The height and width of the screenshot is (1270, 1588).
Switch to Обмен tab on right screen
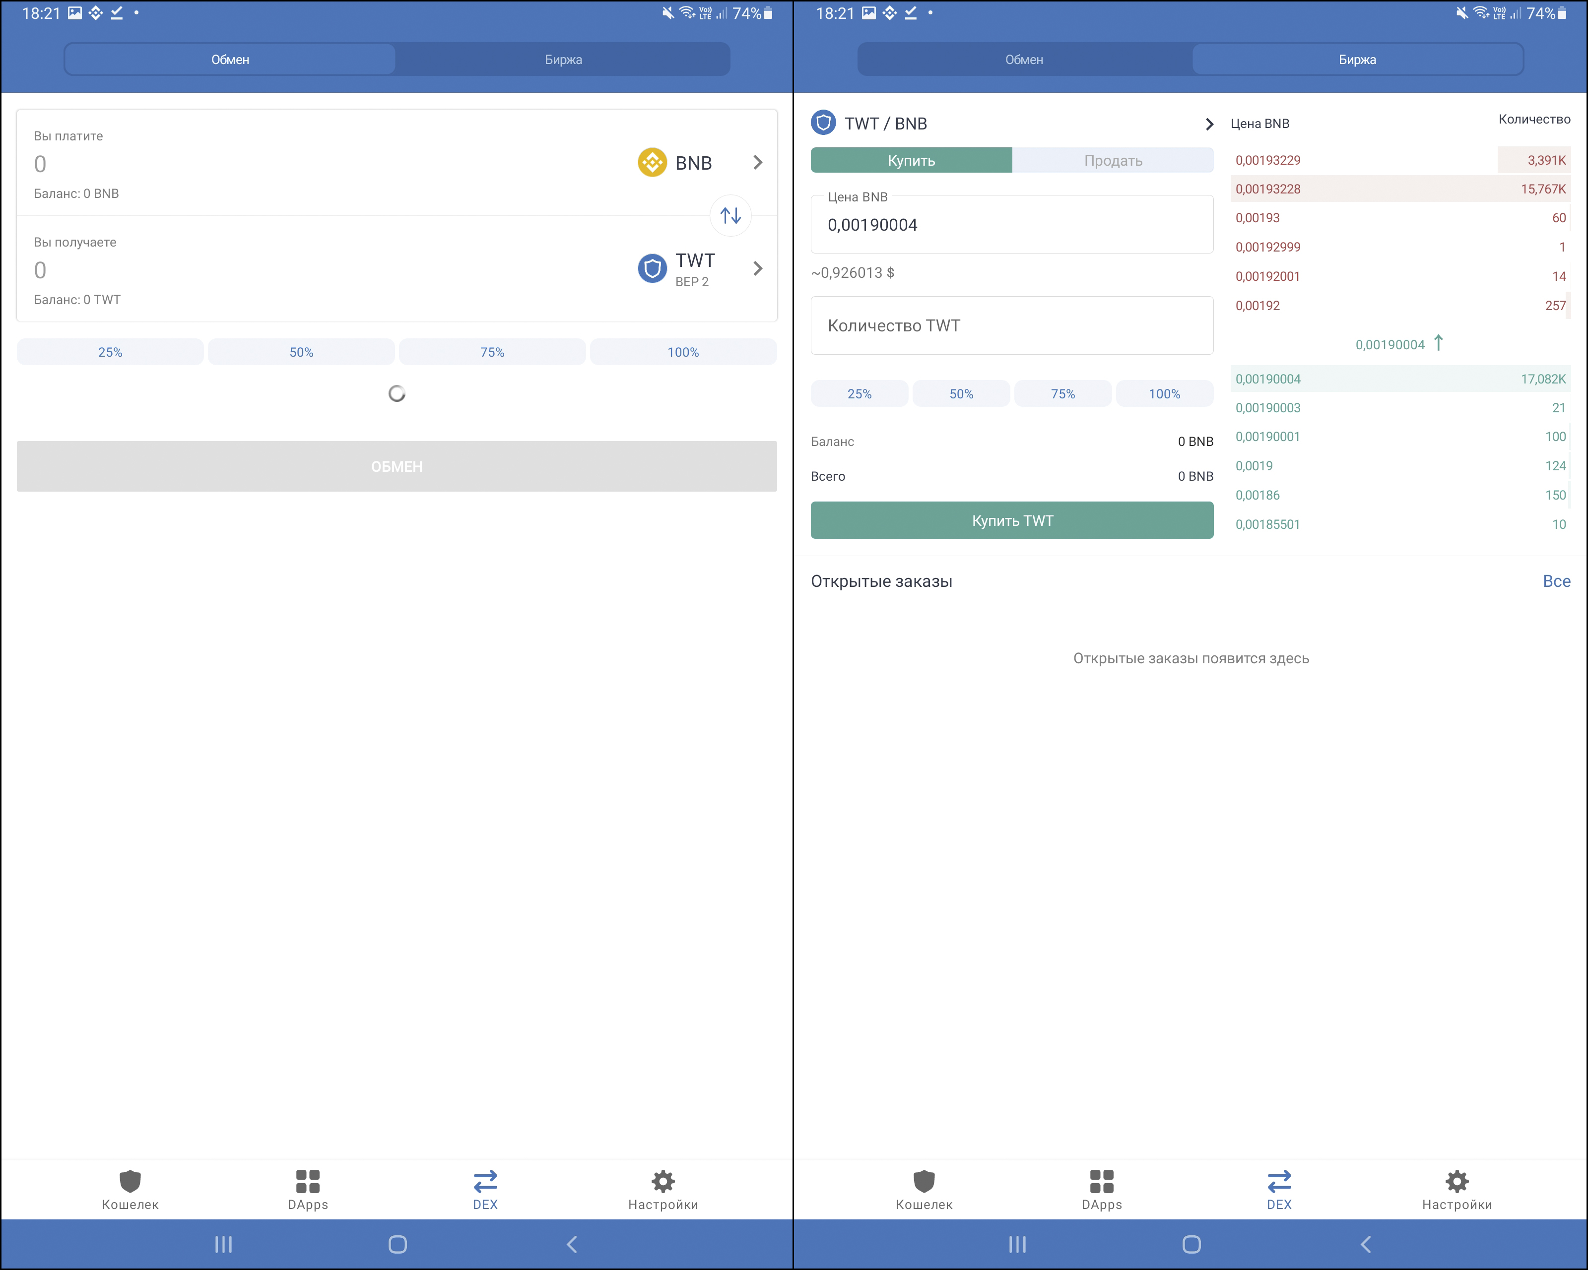(x=1025, y=59)
